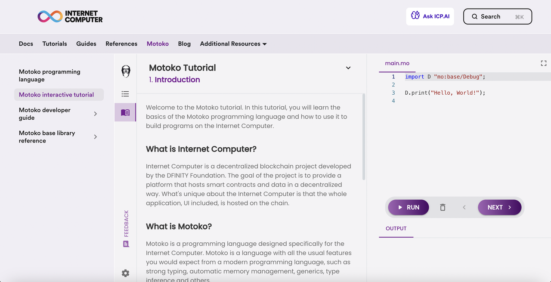This screenshot has width=551, height=282.
Task: Open the Blog menu item
Action: 184,43
